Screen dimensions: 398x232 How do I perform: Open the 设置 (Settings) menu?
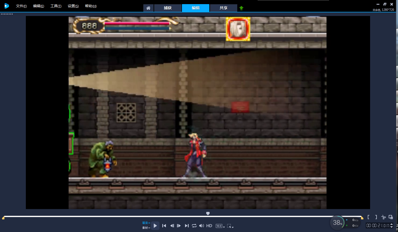[73, 6]
